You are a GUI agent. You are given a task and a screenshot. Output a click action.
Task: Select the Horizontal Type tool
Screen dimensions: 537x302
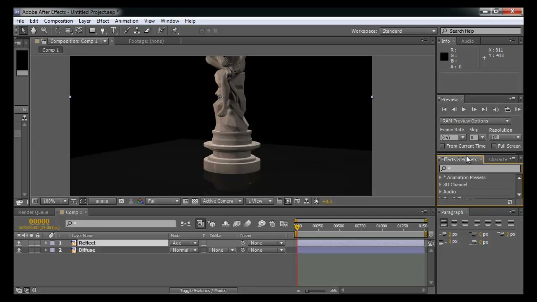point(113,31)
